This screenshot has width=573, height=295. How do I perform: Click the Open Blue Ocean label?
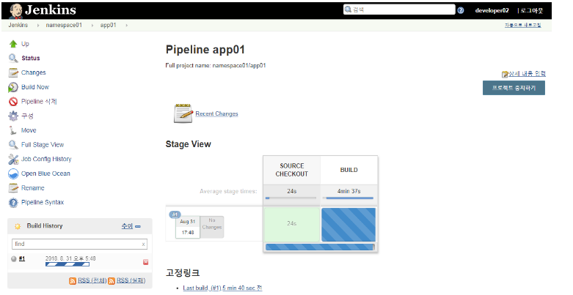pos(45,174)
